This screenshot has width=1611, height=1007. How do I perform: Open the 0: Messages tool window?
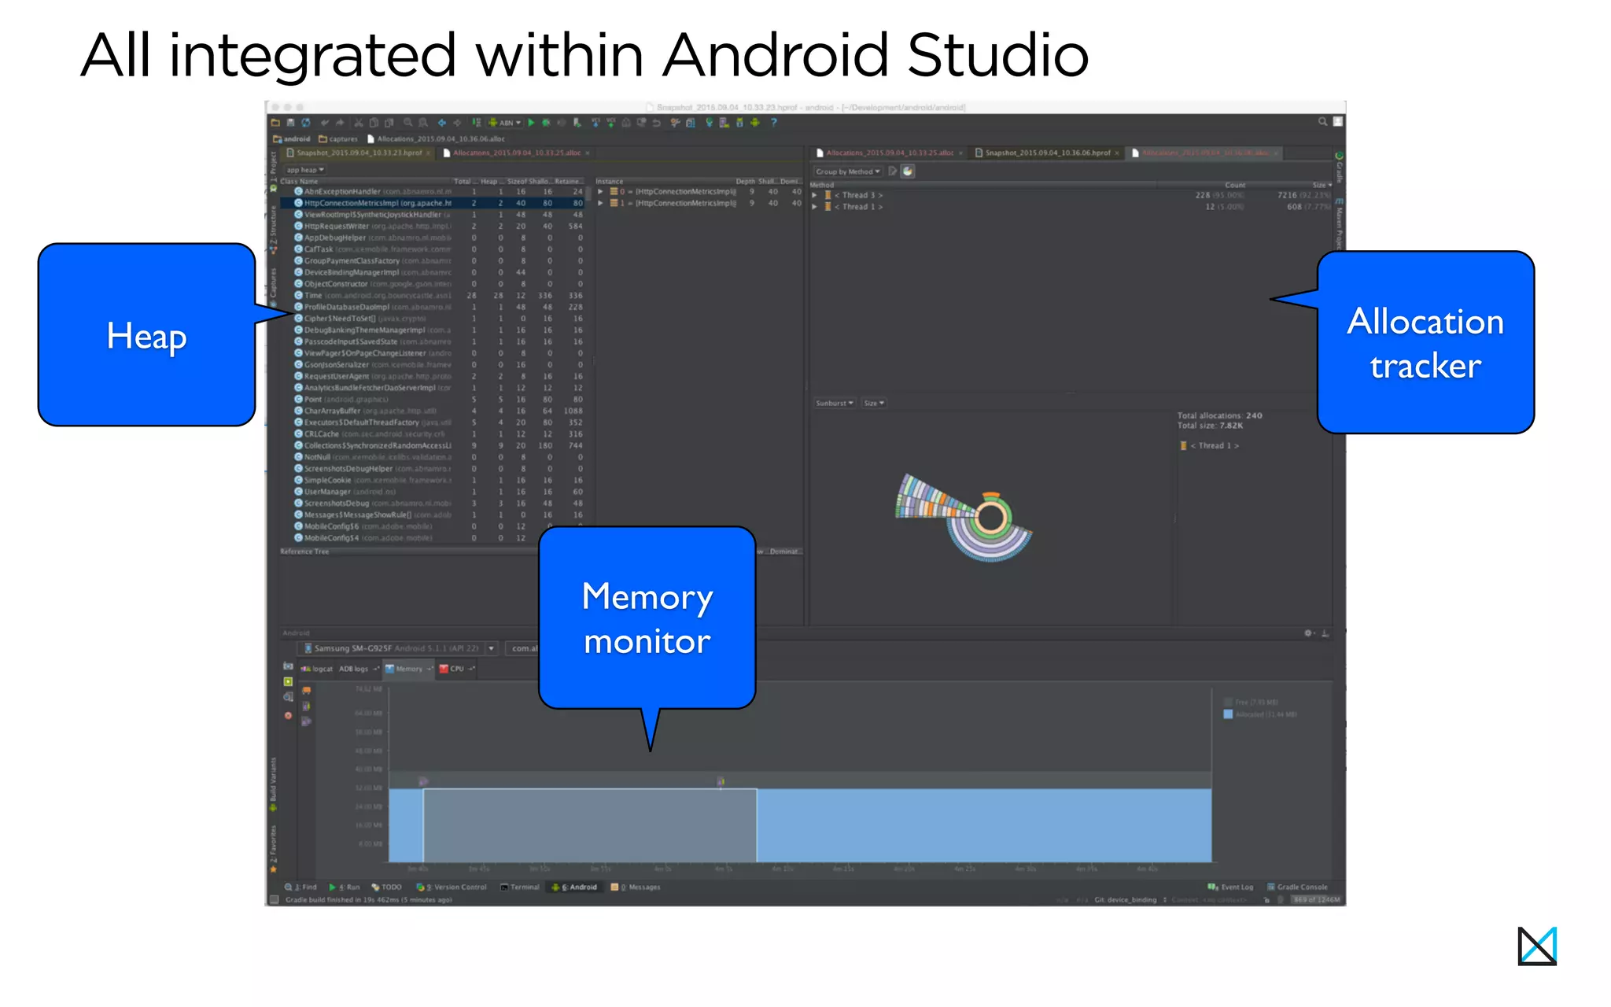(x=636, y=887)
